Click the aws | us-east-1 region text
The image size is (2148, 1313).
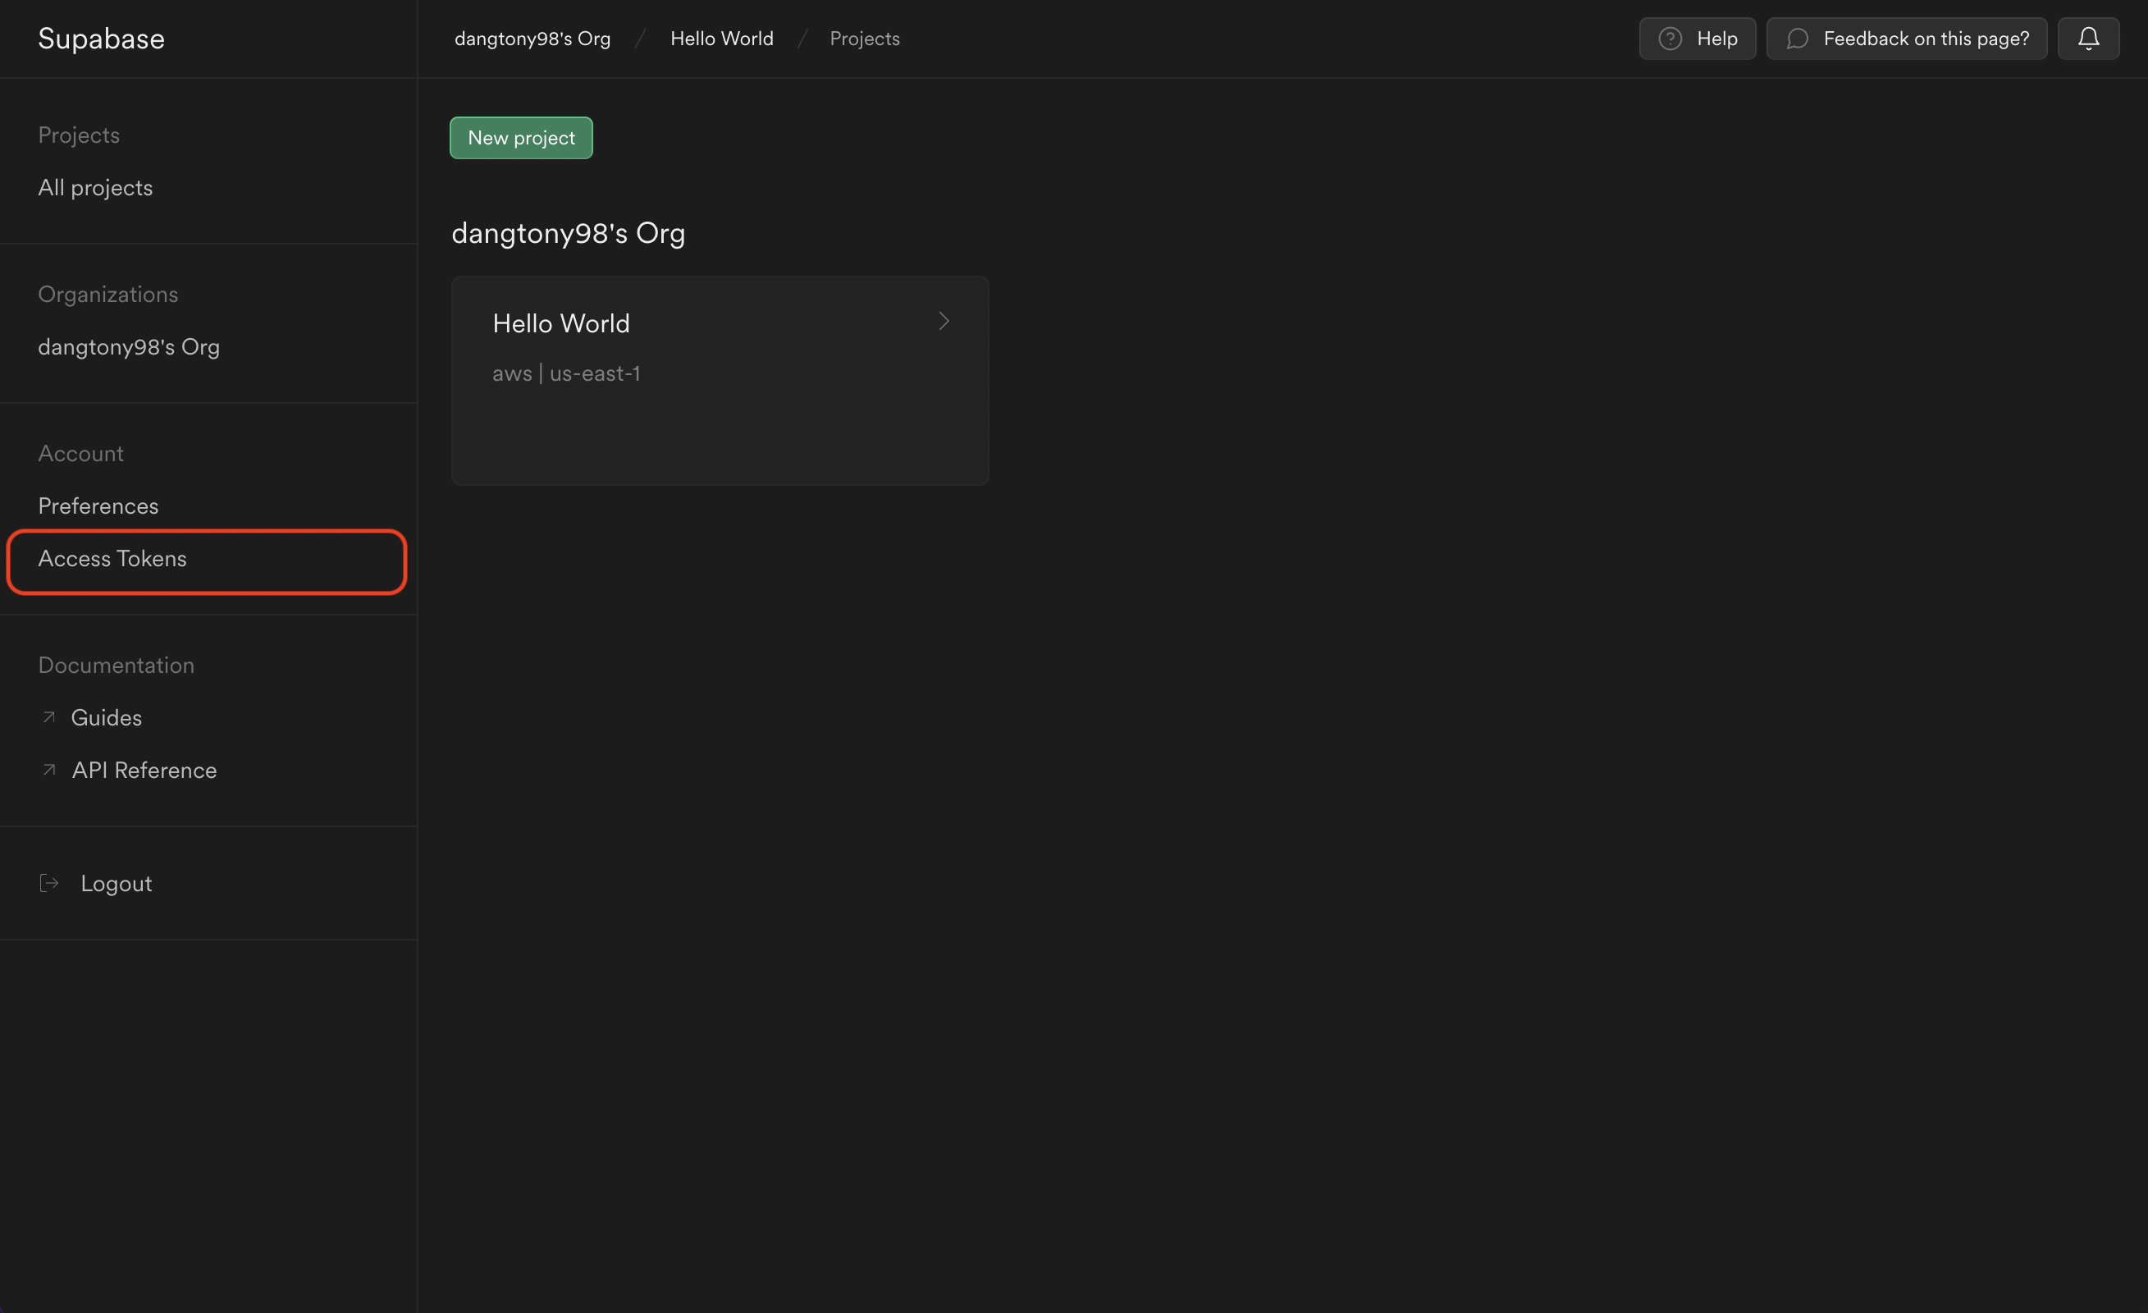pos(566,373)
